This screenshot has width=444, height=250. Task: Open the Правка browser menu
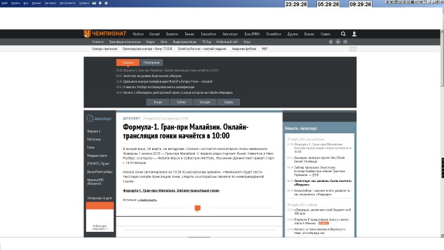(x=15, y=3)
